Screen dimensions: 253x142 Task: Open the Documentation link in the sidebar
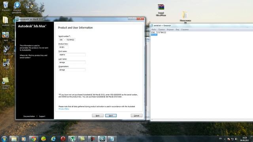(x=29, y=116)
